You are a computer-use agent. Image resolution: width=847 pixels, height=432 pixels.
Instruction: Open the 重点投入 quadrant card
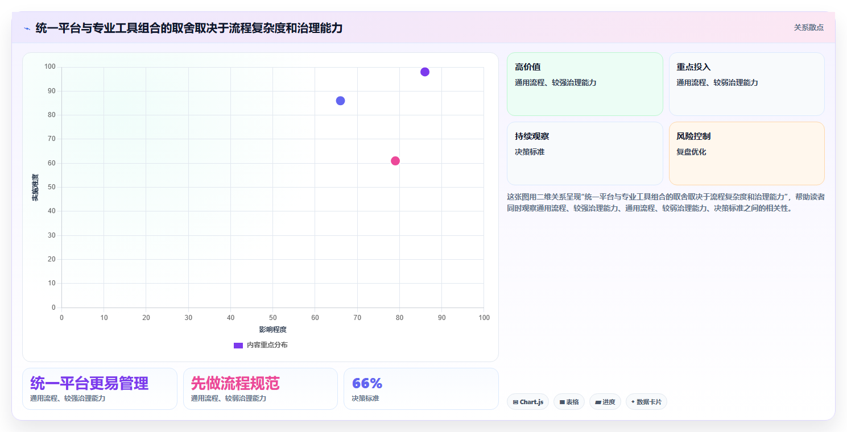pos(747,84)
